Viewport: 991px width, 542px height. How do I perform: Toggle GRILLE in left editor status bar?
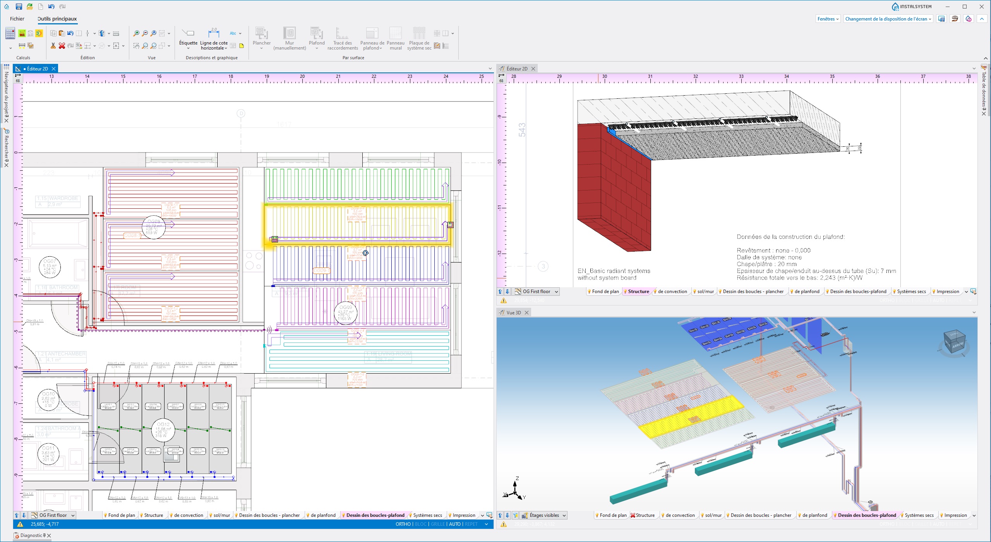pyautogui.click(x=438, y=524)
